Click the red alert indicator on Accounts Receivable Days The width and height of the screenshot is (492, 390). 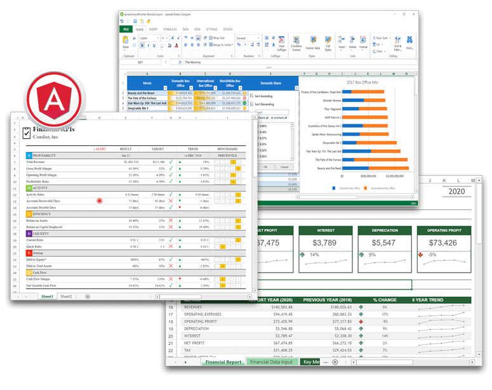[100, 200]
